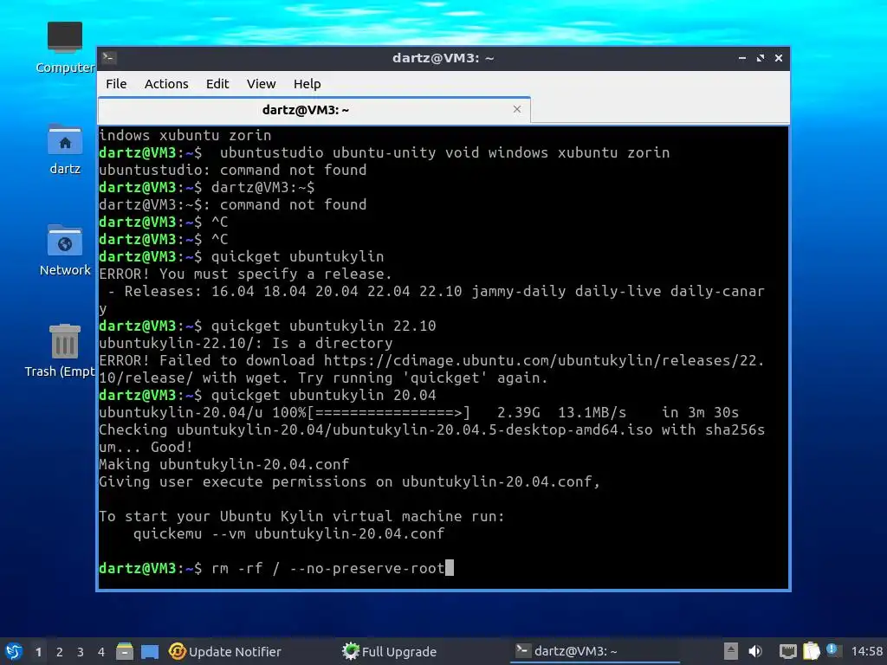Click the 'quickemu --vm ubuntukylin-20.04.conf' line
This screenshot has width=887, height=665.
click(x=289, y=533)
